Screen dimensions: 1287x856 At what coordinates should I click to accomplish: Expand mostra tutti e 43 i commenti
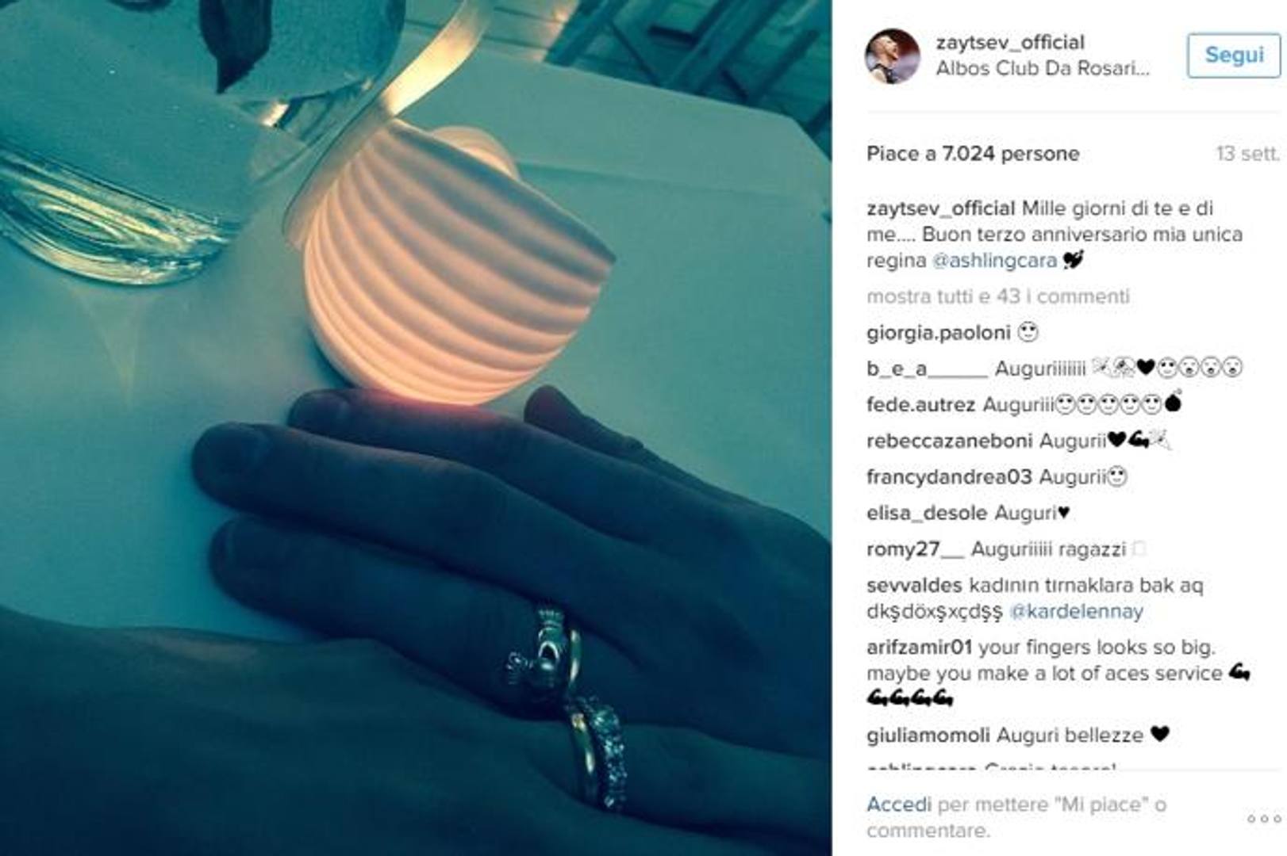998,296
